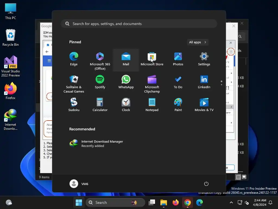Viewport: 278px width, 209px height.
Task: Go to next pinned apps page dot
Action: pyautogui.click(x=222, y=85)
